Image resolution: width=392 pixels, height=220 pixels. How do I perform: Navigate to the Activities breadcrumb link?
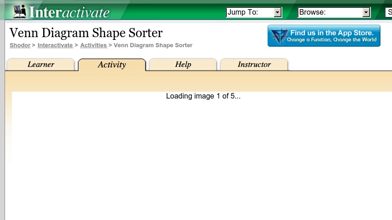click(x=93, y=45)
